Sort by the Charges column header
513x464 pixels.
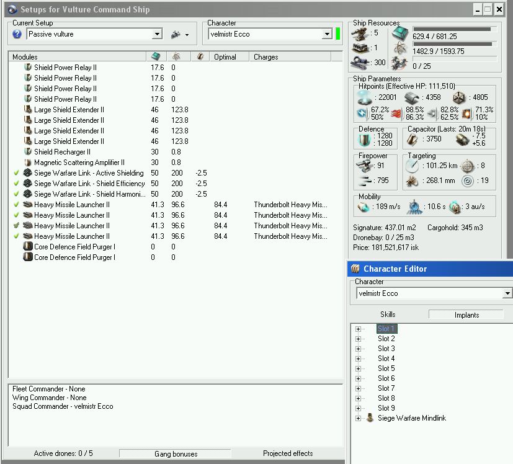(x=290, y=56)
